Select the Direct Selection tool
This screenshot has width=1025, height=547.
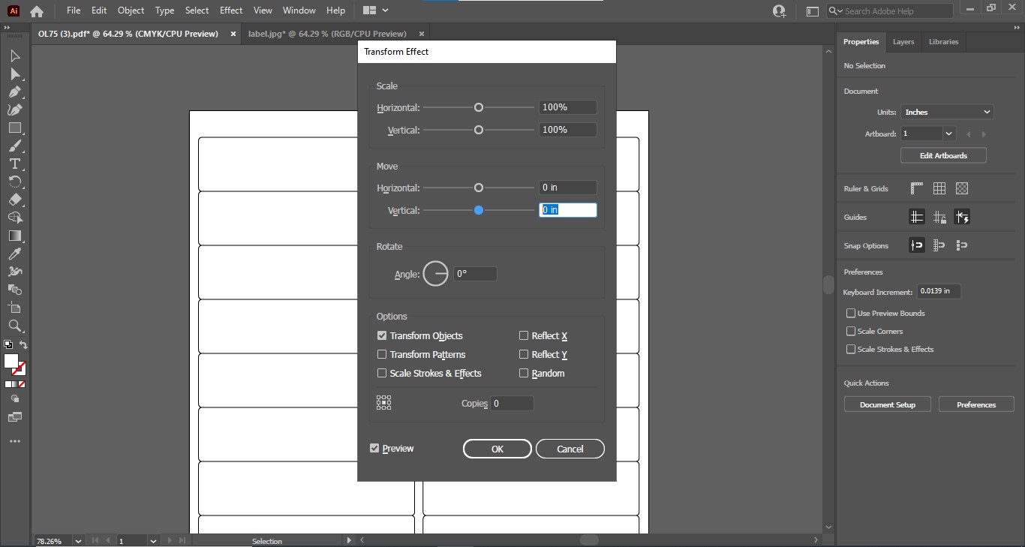[x=14, y=74]
